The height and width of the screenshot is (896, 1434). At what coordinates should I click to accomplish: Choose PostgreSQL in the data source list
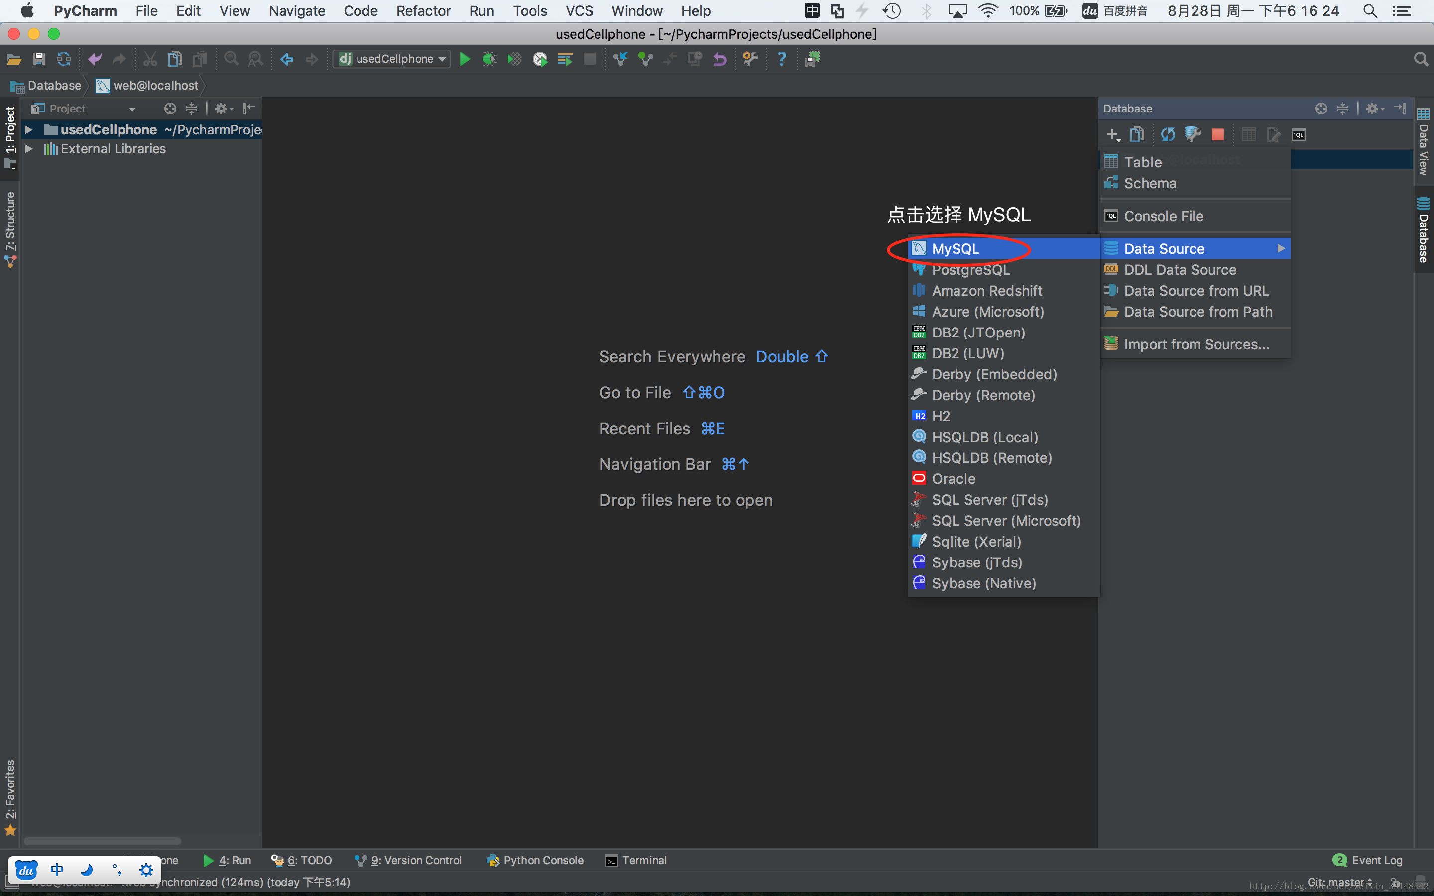coord(1004,270)
